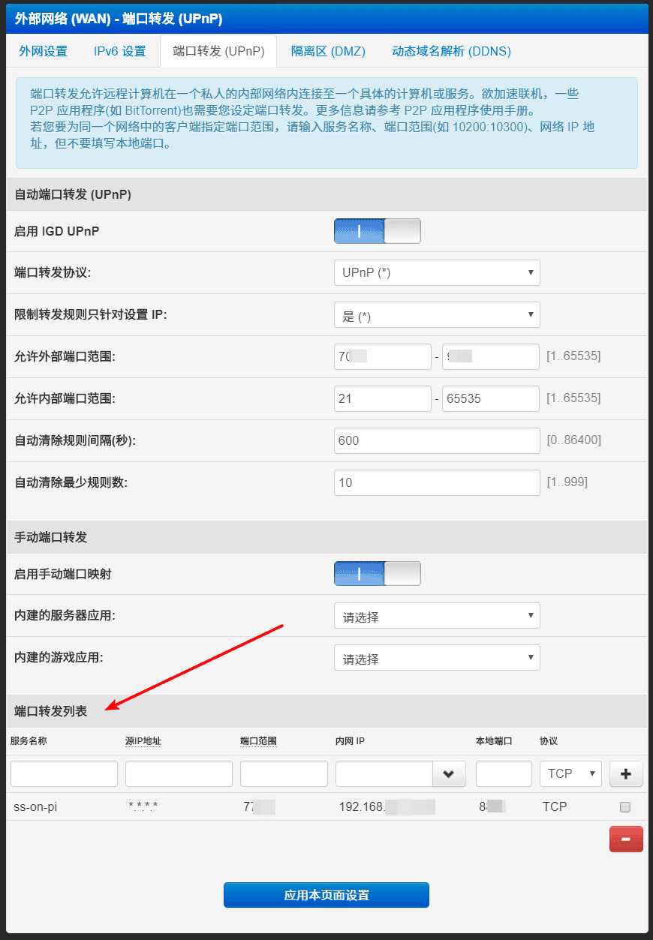This screenshot has height=940, width=653.
Task: Click the 内网 IP input field
Action: [384, 773]
